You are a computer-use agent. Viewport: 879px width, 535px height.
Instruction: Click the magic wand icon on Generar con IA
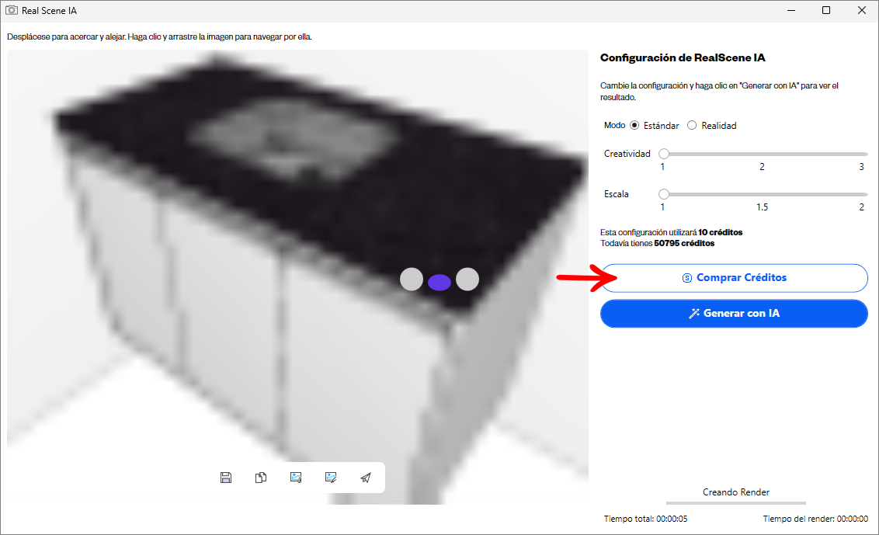point(694,313)
